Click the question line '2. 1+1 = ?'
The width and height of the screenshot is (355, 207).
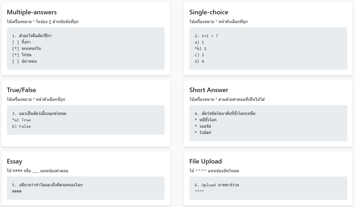point(206,36)
